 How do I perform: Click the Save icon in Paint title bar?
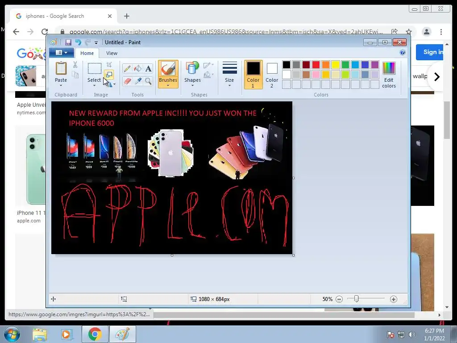[x=68, y=42]
